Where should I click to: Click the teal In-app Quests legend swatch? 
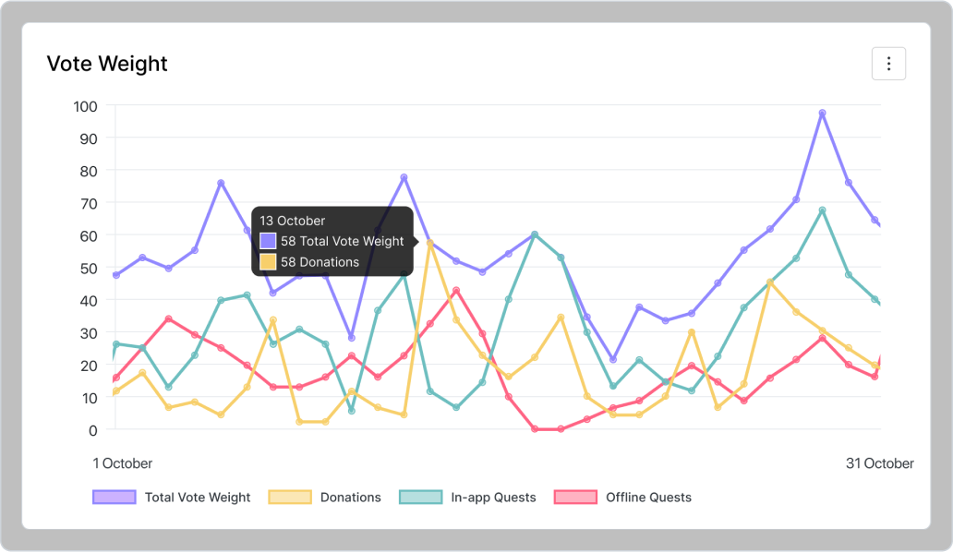(420, 497)
